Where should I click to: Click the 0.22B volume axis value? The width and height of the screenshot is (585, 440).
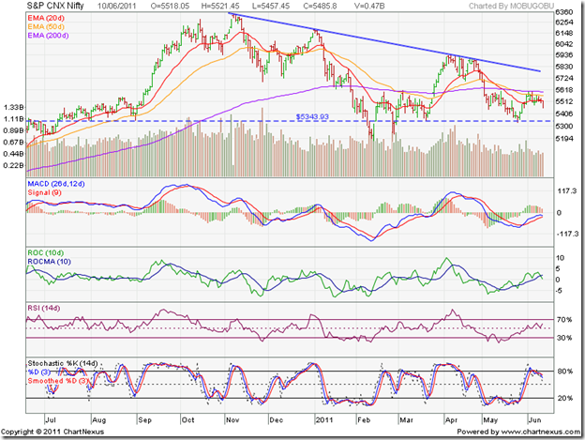[14, 165]
